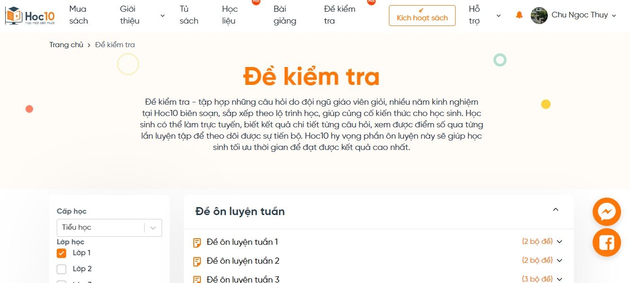Screen dimensions: 630x283
Task: Click document icon beside Đề ôn luyện tuần 1
Action: pos(197,243)
